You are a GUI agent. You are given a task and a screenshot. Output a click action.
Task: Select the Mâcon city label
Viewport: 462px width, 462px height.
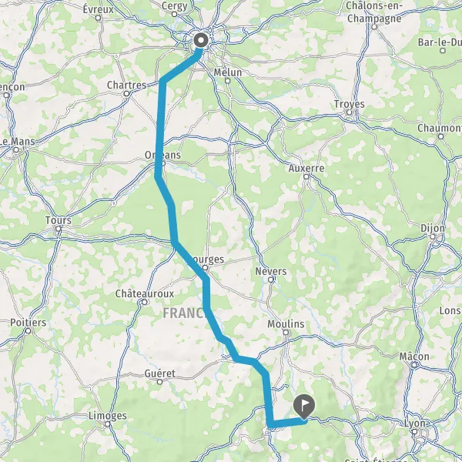pos(414,357)
